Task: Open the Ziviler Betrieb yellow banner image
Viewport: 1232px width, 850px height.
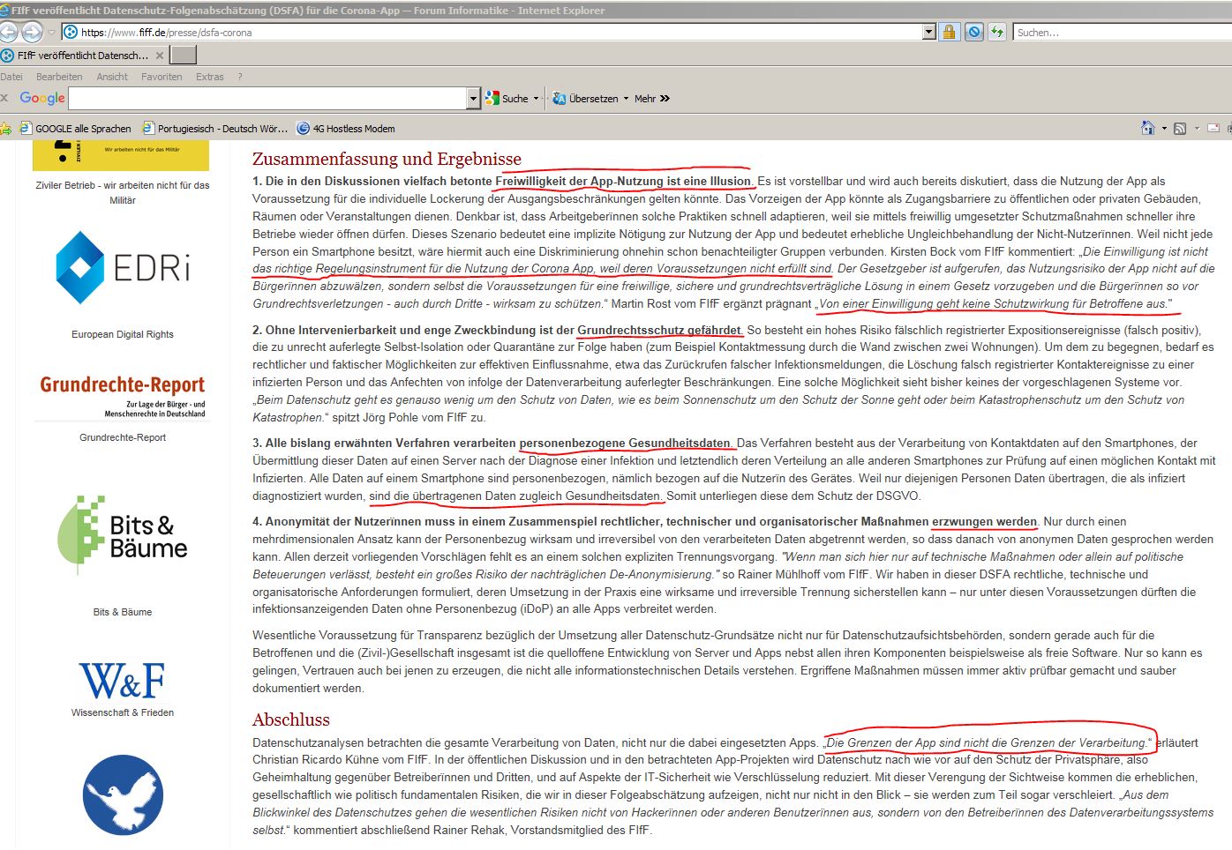Action: (x=121, y=155)
